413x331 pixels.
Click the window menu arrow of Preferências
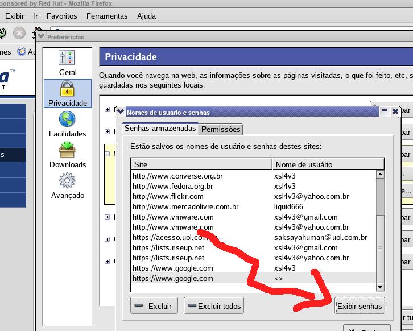[41, 36]
